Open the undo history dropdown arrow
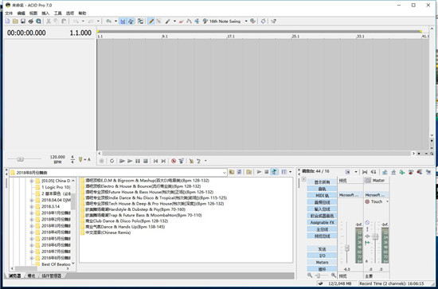This screenshot has height=289, width=438. (83, 21)
